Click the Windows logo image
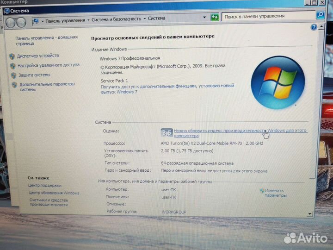This screenshot has width=333, height=250. click(278, 82)
